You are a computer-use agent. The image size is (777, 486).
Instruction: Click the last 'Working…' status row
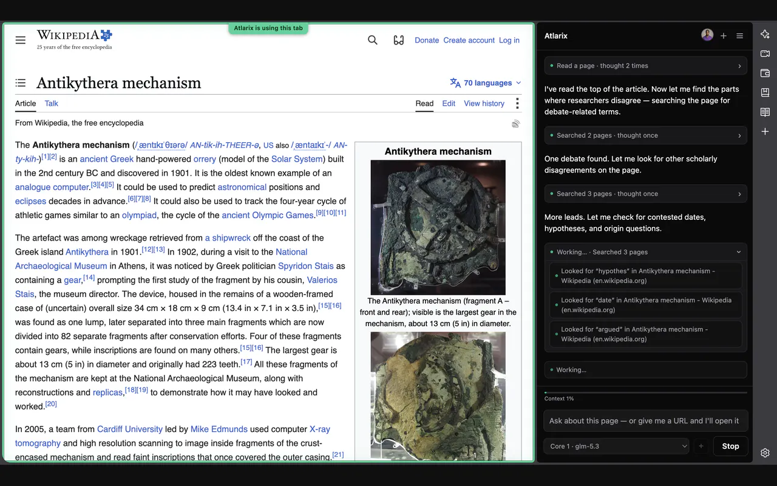[x=646, y=369]
